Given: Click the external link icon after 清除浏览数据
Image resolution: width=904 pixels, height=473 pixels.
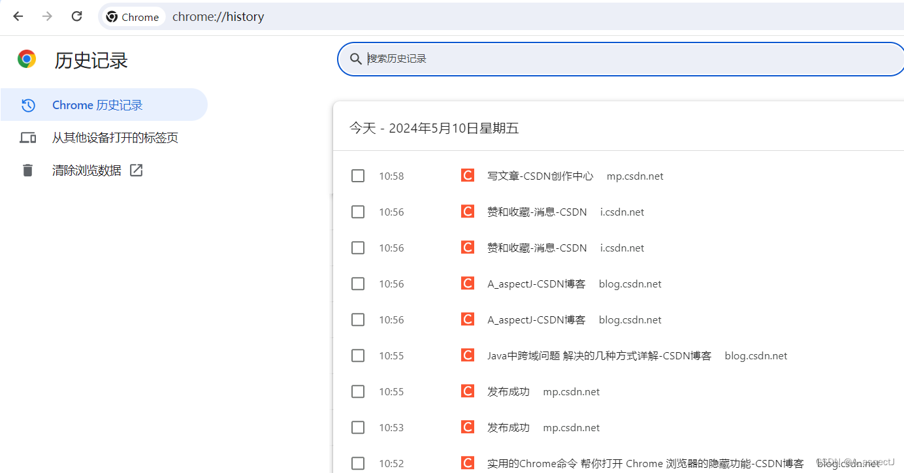Looking at the screenshot, I should coord(136,170).
